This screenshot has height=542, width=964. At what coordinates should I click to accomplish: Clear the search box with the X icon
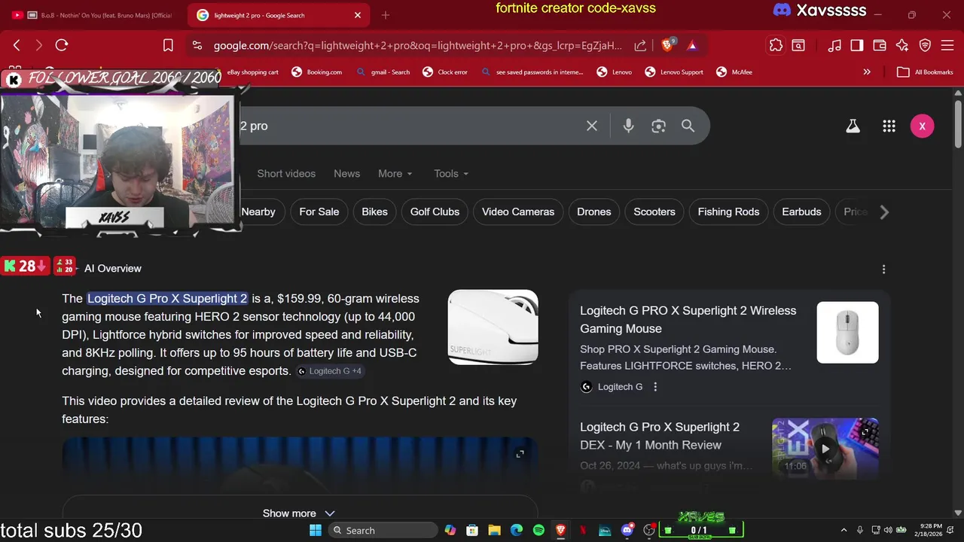[x=592, y=126]
